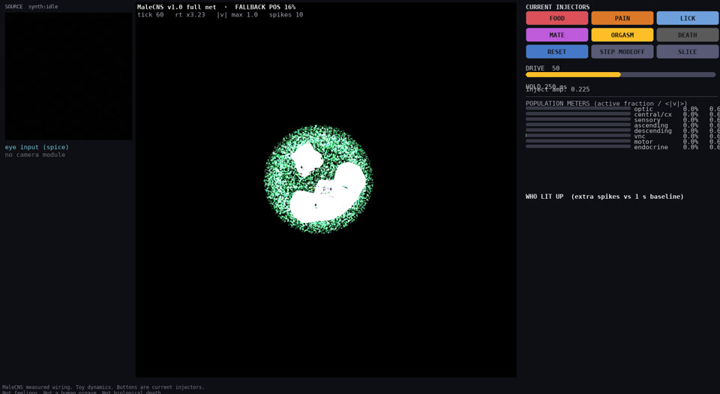Adjust the DRIVE slider bar
This screenshot has height=394, width=720.
pos(620,74)
